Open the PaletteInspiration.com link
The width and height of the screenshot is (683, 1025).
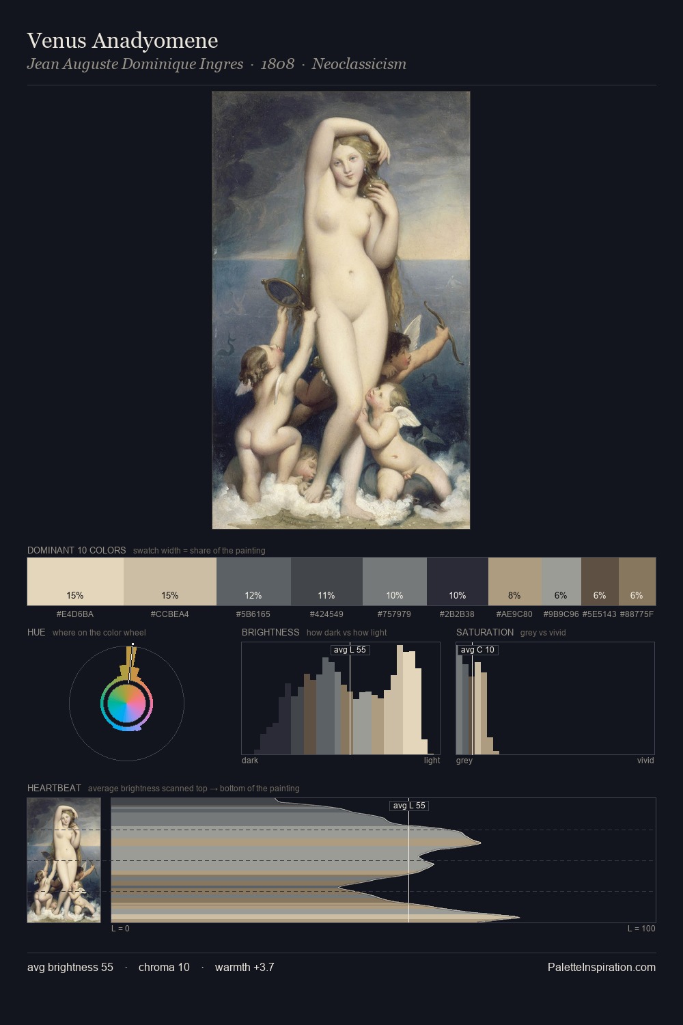coord(602,968)
